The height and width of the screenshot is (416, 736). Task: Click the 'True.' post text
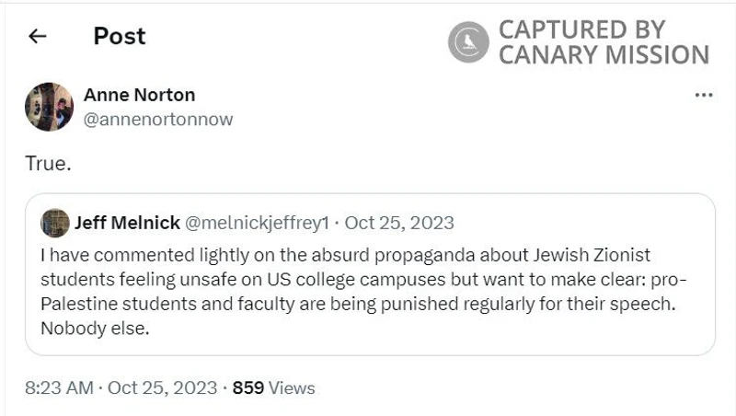click(48, 163)
